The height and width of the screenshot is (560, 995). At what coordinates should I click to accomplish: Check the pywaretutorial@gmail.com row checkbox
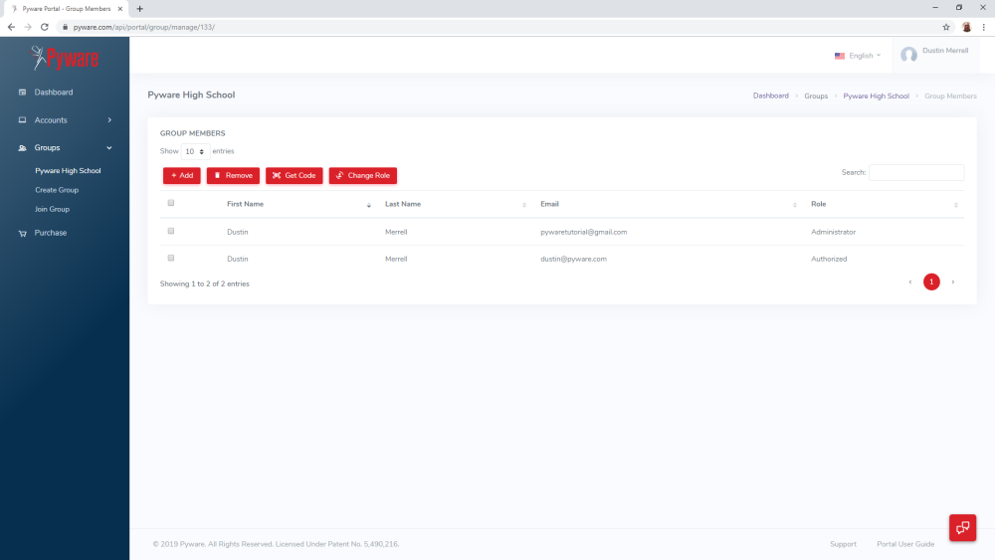pos(171,231)
